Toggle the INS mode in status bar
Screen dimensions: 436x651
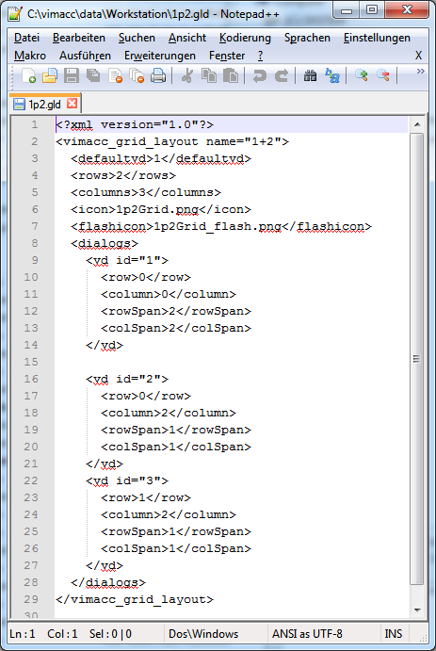(394, 633)
